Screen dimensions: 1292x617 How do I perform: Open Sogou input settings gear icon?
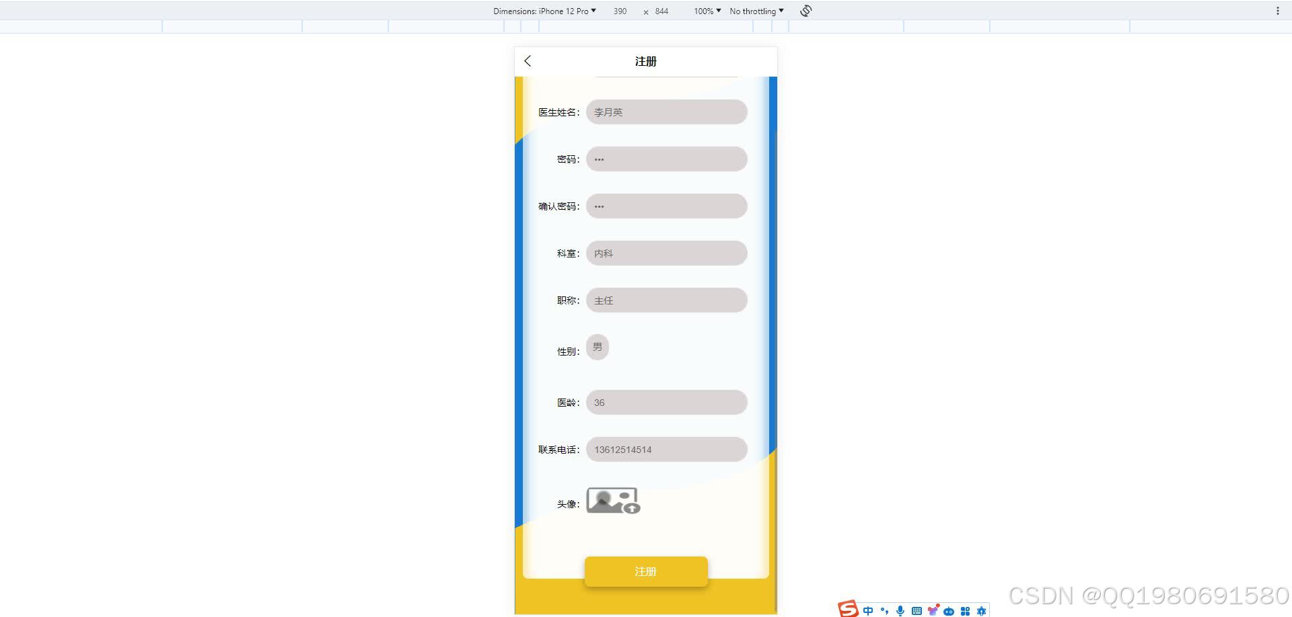pos(981,610)
